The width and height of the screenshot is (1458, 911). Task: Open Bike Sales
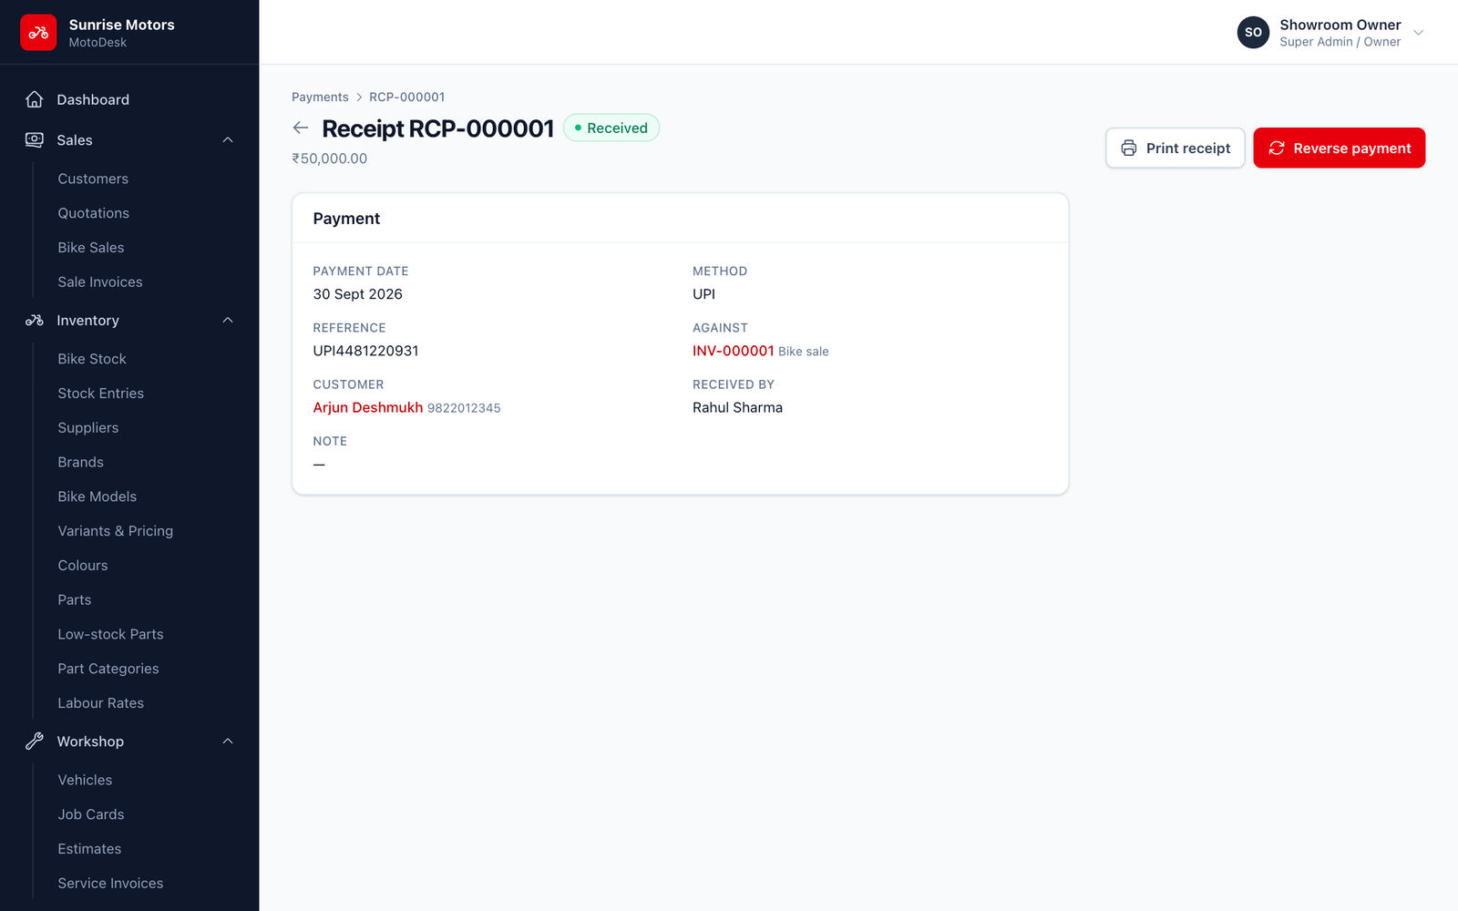pyautogui.click(x=91, y=248)
